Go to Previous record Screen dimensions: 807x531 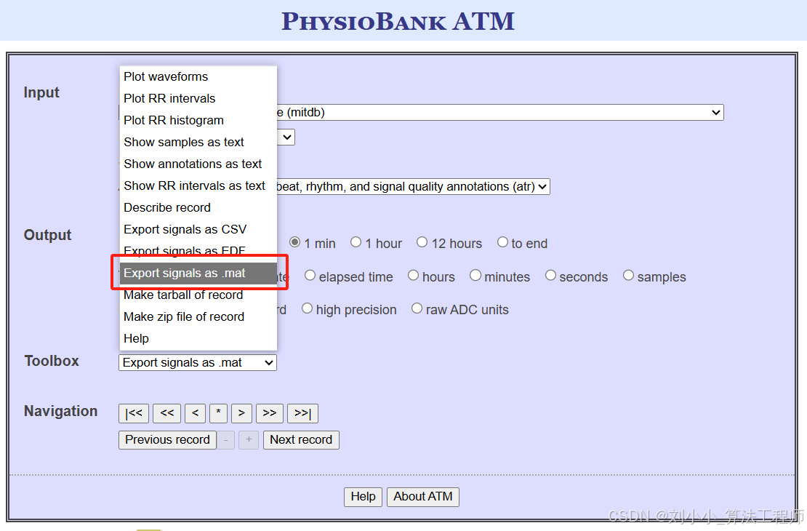(167, 440)
